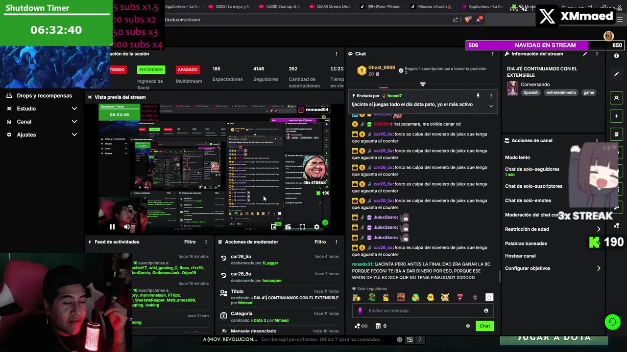The width and height of the screenshot is (627, 352).
Task: Open stream preview settings gear
Action: click(x=316, y=227)
